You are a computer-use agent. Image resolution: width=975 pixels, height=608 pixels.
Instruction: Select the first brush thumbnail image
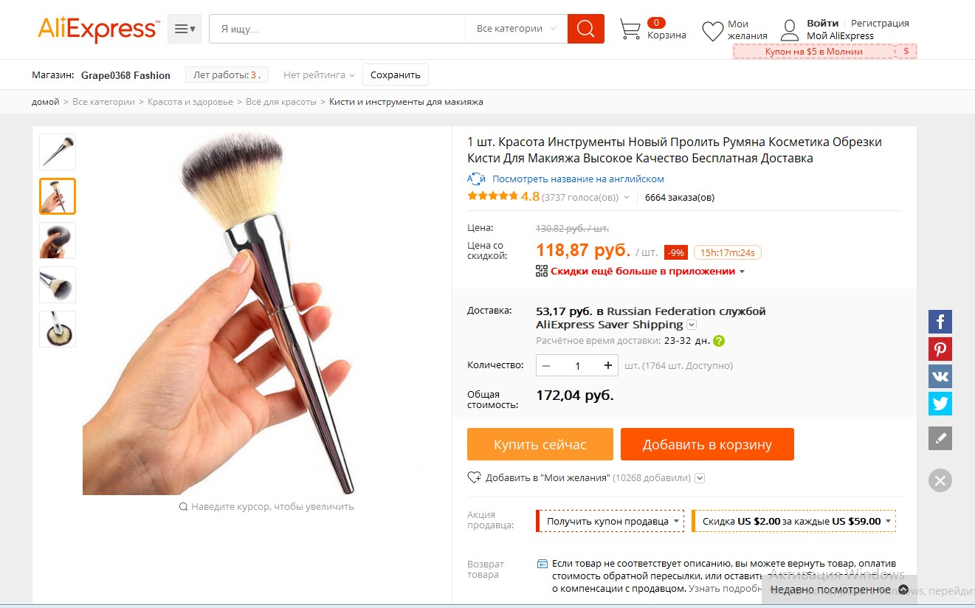coord(58,152)
